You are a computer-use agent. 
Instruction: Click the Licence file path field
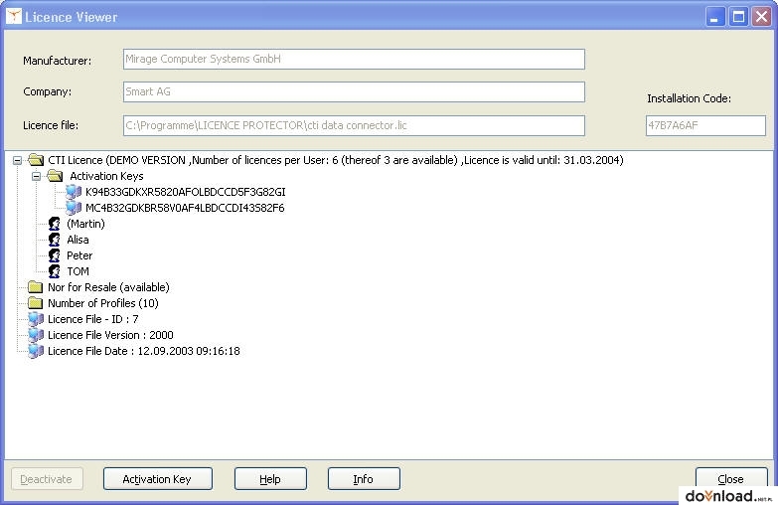[x=354, y=125]
